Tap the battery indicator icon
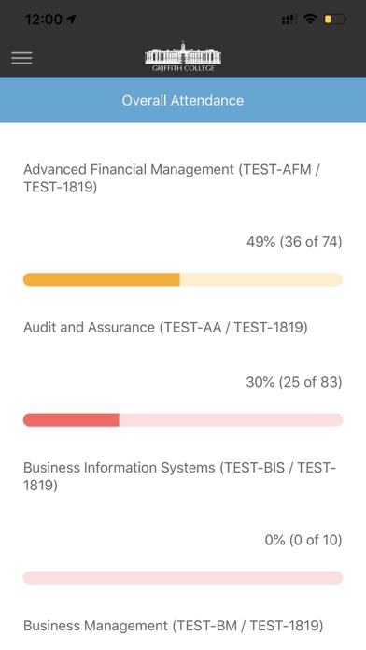This screenshot has height=650, width=366. point(335,19)
